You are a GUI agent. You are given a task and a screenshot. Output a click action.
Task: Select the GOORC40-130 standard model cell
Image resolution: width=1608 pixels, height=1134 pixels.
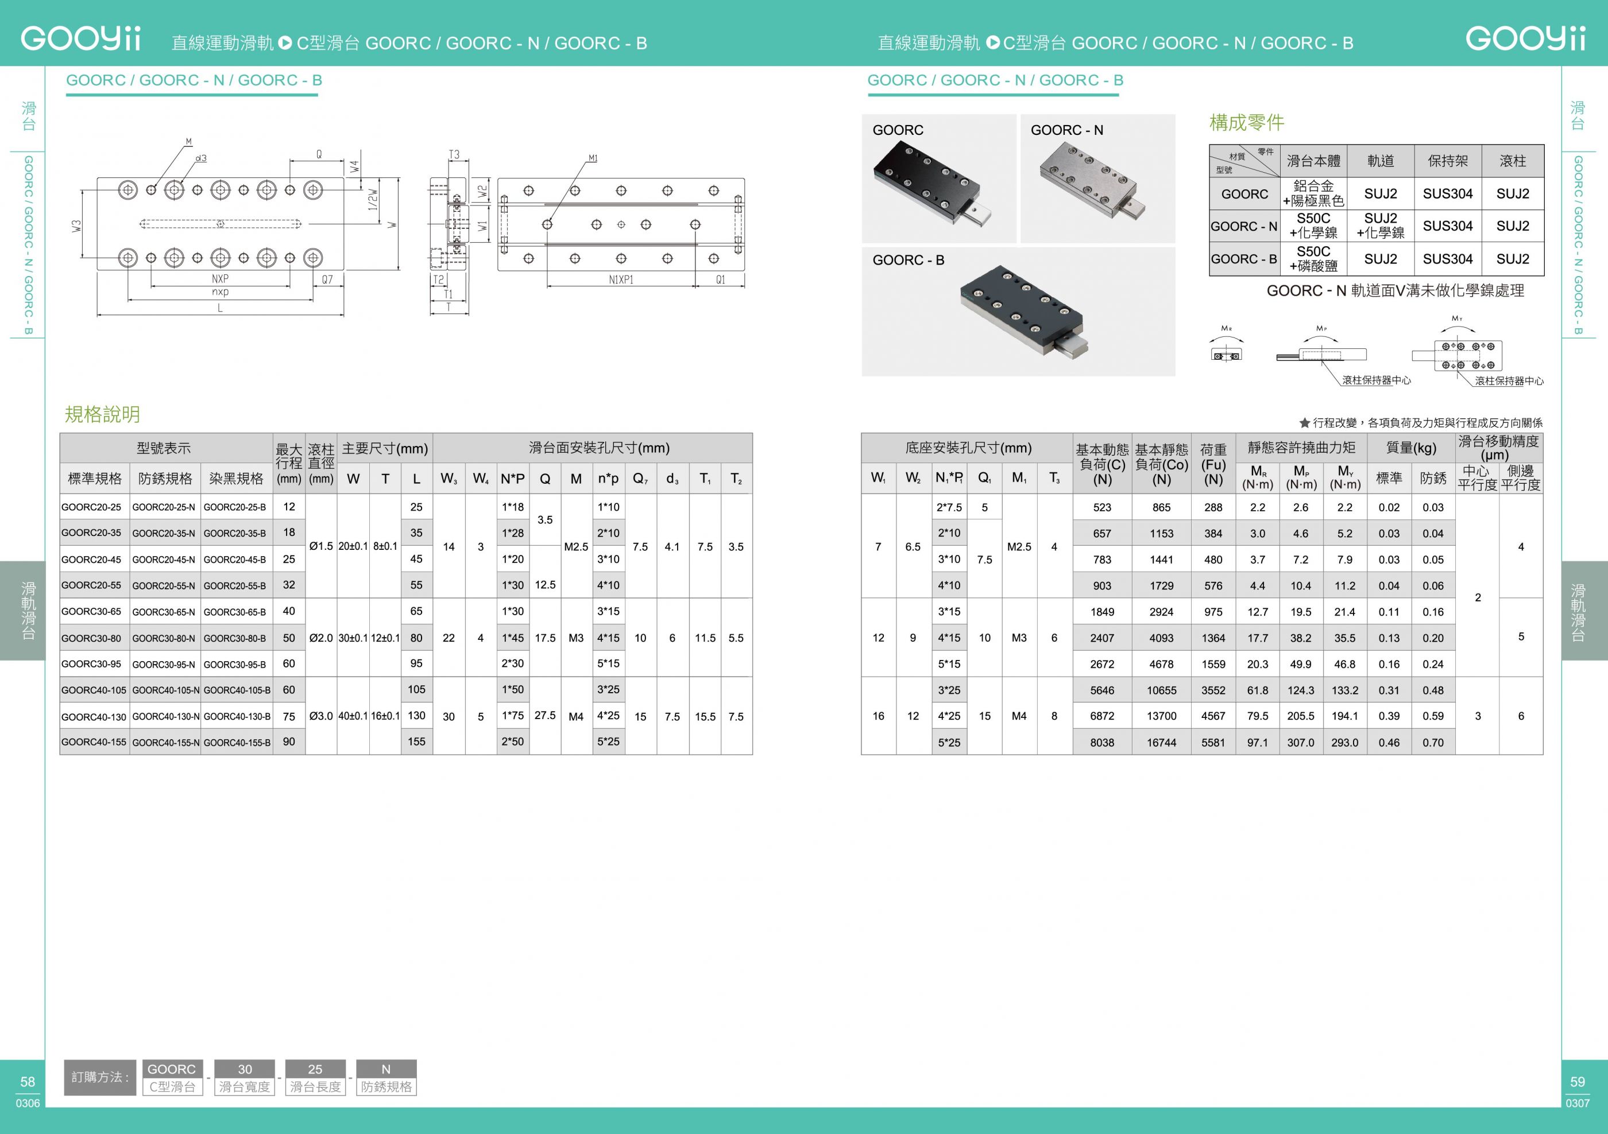(x=95, y=716)
